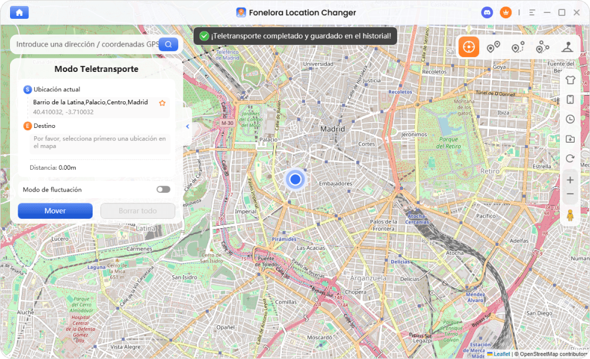Zoom in the map with plus button
590x359 pixels.
click(x=570, y=180)
